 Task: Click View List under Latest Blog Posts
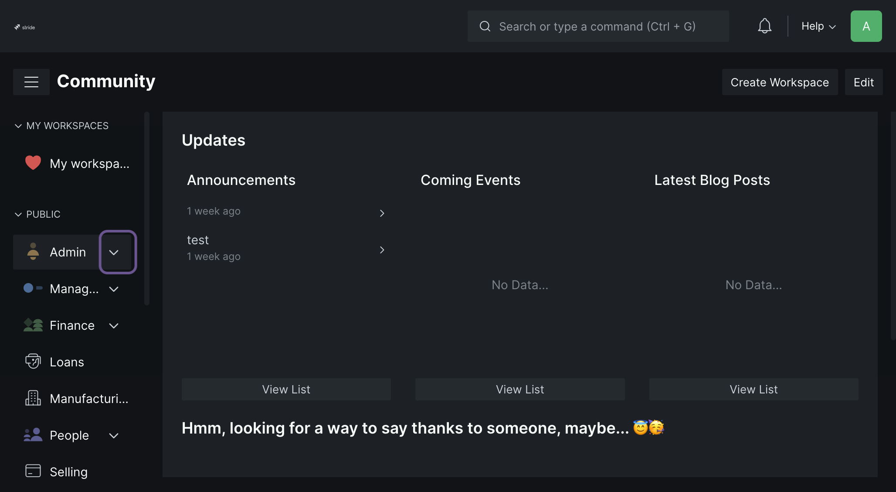753,389
